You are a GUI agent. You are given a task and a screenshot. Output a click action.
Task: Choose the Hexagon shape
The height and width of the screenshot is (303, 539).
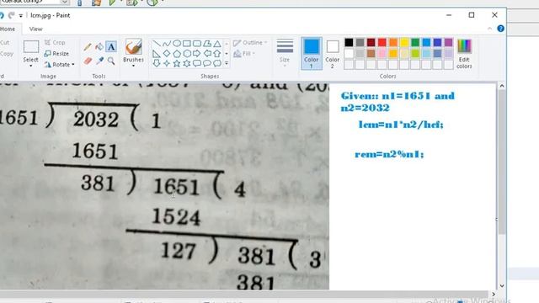coord(187,54)
